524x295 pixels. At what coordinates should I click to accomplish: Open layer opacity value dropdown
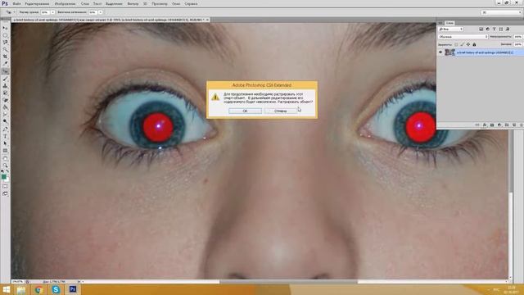tap(517, 37)
